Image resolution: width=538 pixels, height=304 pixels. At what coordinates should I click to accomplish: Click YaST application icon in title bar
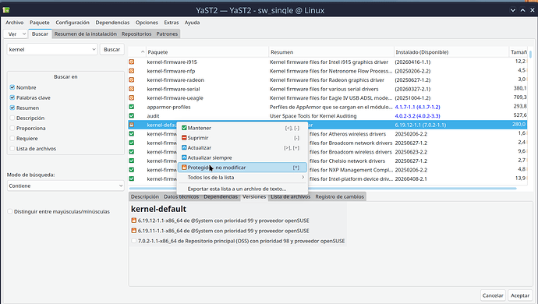tap(6, 10)
